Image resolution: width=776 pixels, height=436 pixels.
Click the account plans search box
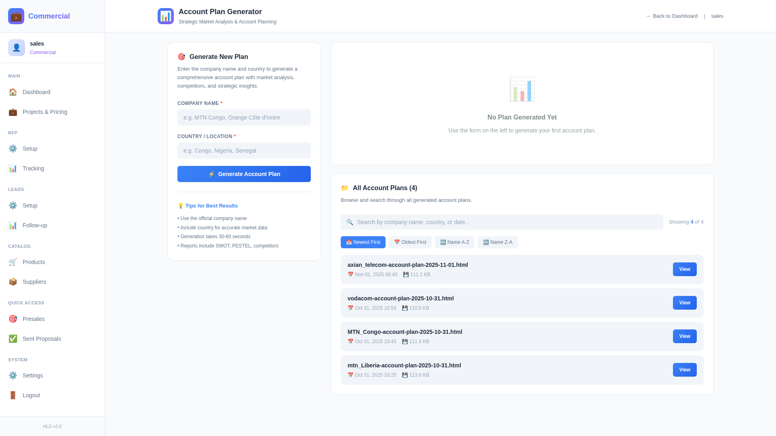[x=502, y=222]
